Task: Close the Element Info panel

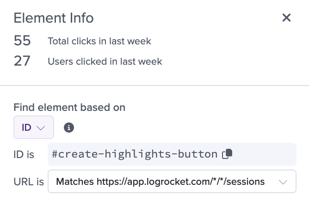Action: coord(286,18)
